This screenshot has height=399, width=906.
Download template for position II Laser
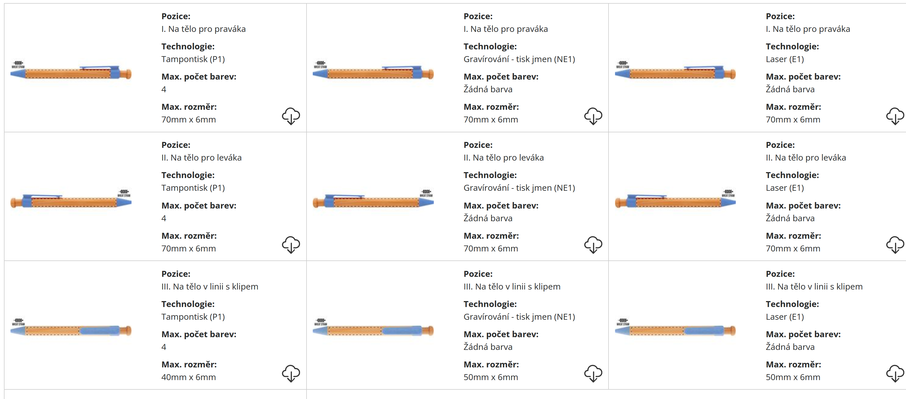pos(895,245)
